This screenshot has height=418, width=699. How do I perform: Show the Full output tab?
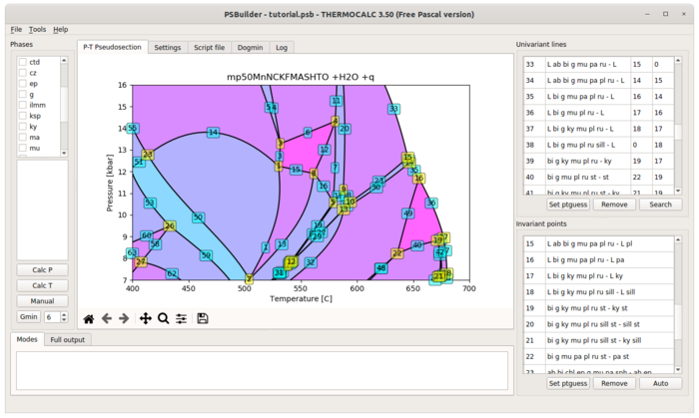(67, 339)
